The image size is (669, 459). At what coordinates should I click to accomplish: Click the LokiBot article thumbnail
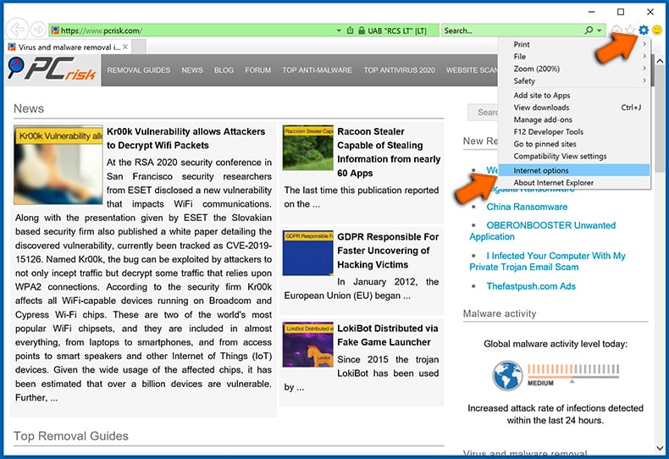(x=307, y=345)
